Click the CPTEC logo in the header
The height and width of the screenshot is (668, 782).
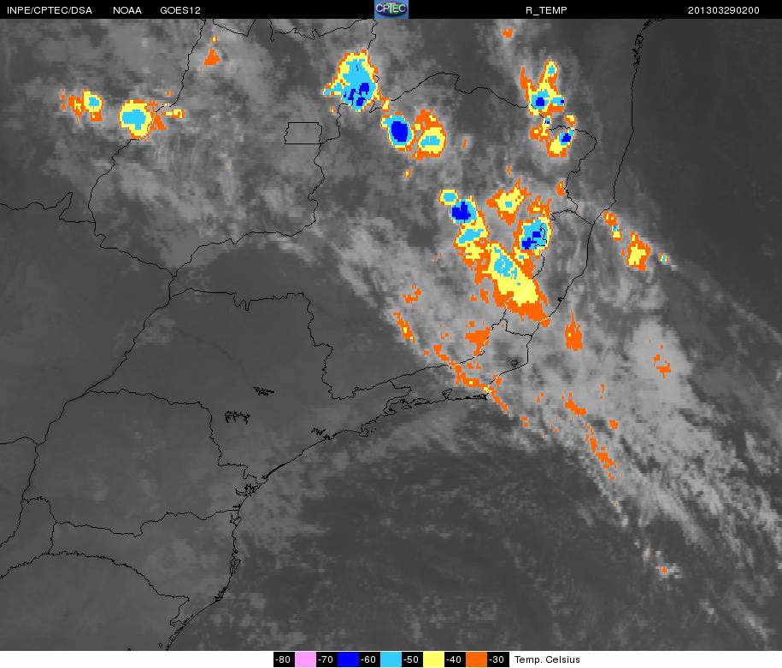point(391,9)
